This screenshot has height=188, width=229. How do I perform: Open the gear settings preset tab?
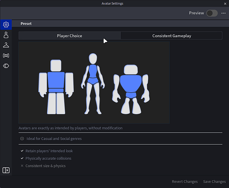pos(6,25)
